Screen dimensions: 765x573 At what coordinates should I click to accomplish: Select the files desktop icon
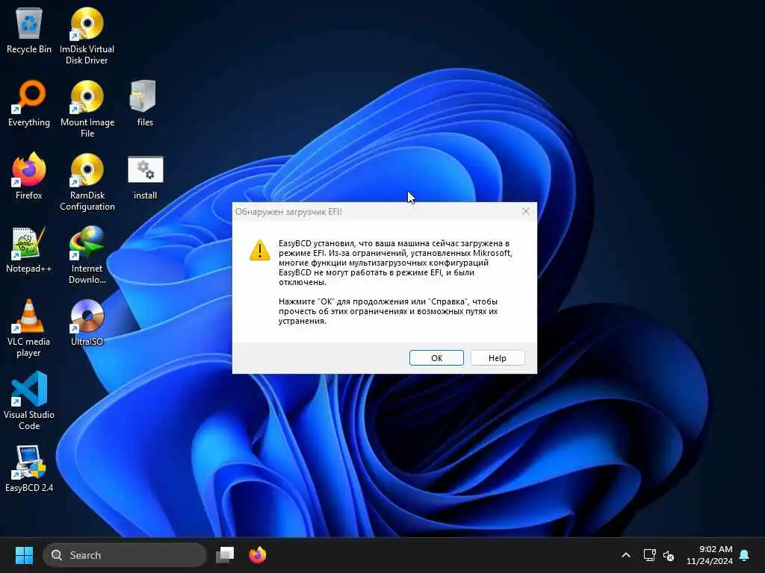tap(145, 103)
